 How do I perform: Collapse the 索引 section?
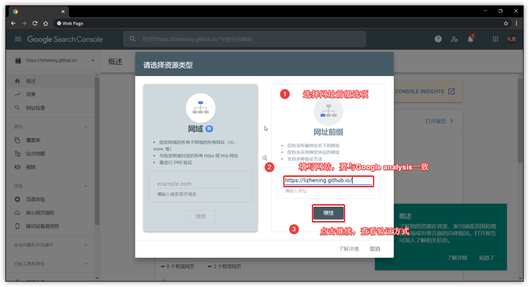point(86,127)
